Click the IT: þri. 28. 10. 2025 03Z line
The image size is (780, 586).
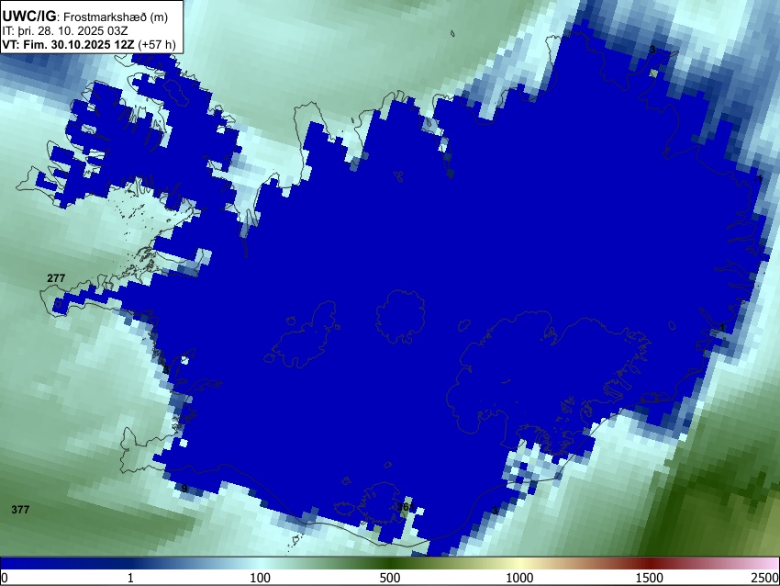[65, 31]
